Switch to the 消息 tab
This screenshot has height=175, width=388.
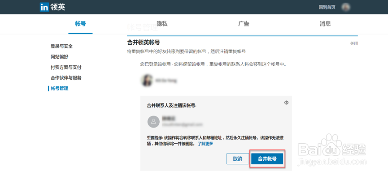coord(325,24)
